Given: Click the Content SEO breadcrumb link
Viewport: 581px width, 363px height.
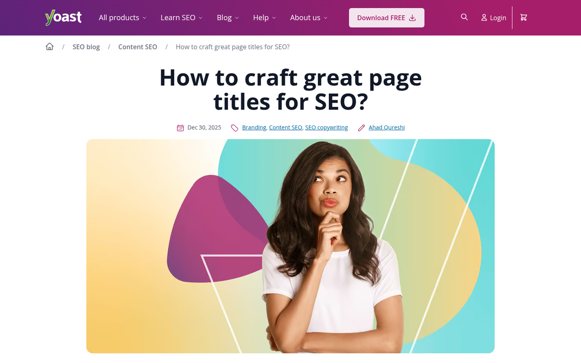Looking at the screenshot, I should pyautogui.click(x=138, y=46).
